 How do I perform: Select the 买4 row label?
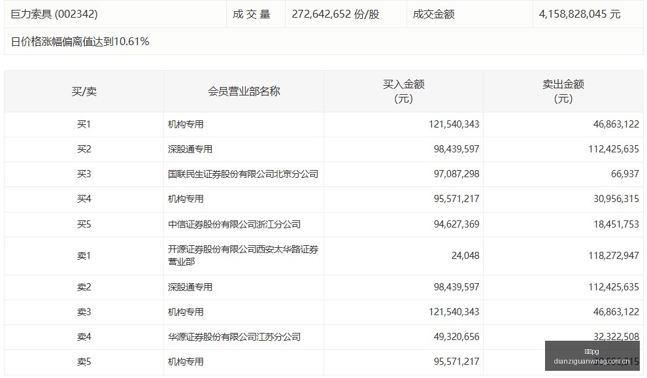pos(84,199)
